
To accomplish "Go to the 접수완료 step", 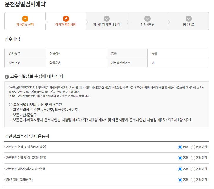I will [x=188, y=21].
